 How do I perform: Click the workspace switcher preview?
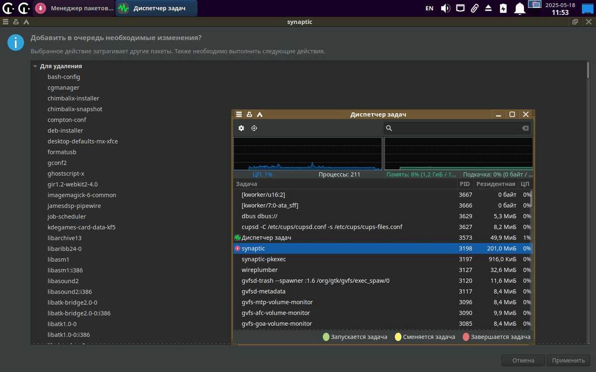pos(535,5)
